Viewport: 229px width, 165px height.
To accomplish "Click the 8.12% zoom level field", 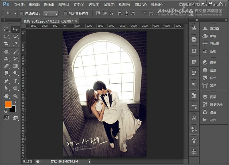I will [28, 162].
